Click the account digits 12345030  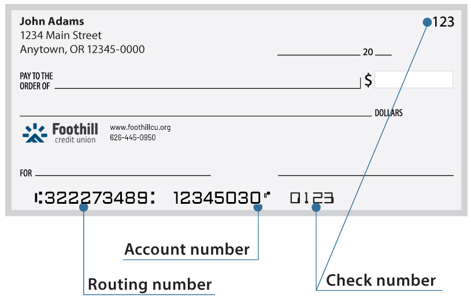pos(217,198)
